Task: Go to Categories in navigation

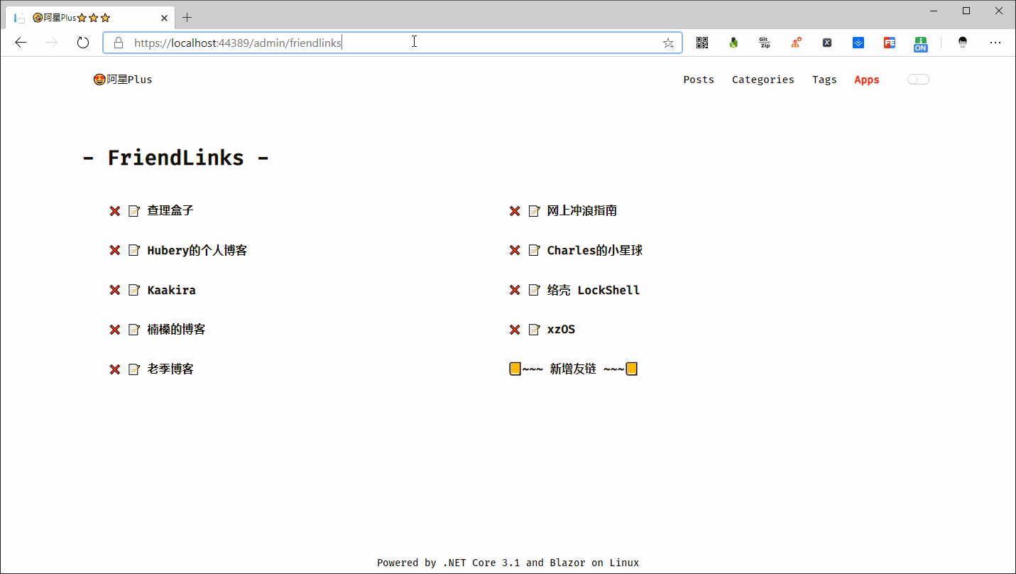Action: (x=763, y=80)
